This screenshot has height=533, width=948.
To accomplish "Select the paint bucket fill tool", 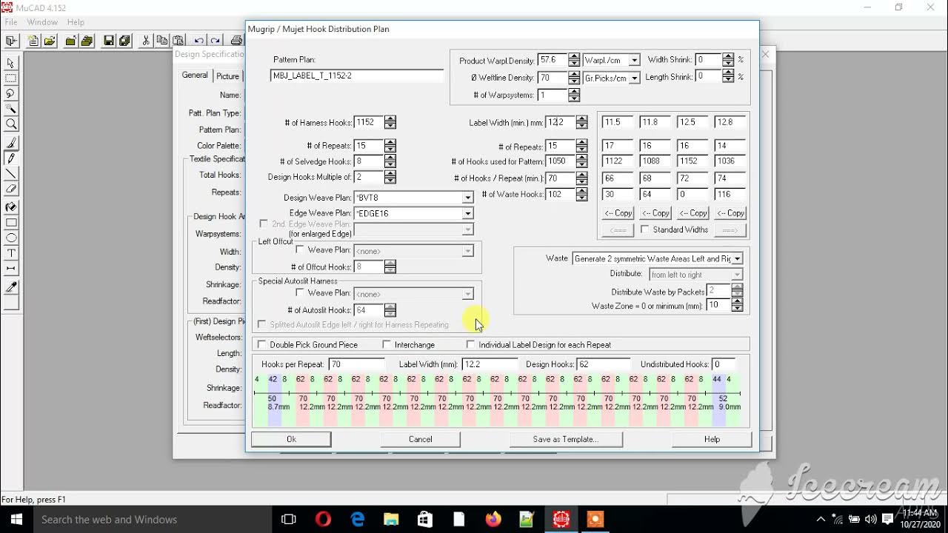I will coord(11,207).
